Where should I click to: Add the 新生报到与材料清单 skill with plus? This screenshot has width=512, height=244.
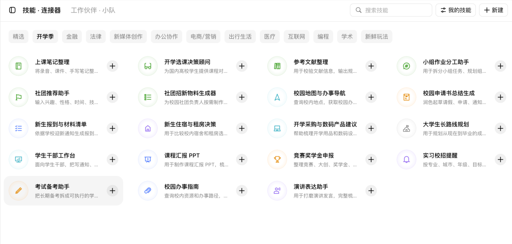point(112,128)
